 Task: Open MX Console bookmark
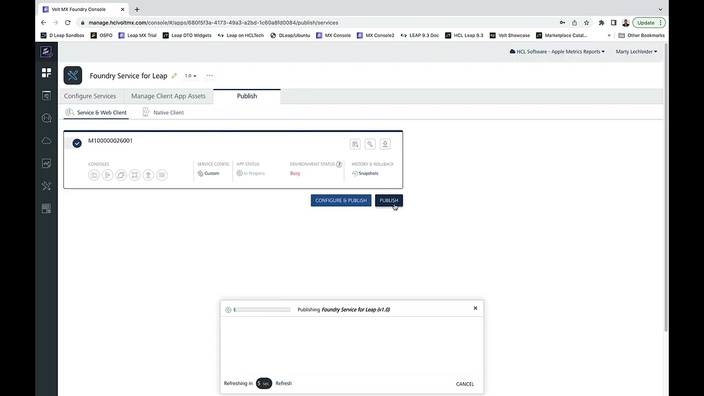[x=333, y=35]
